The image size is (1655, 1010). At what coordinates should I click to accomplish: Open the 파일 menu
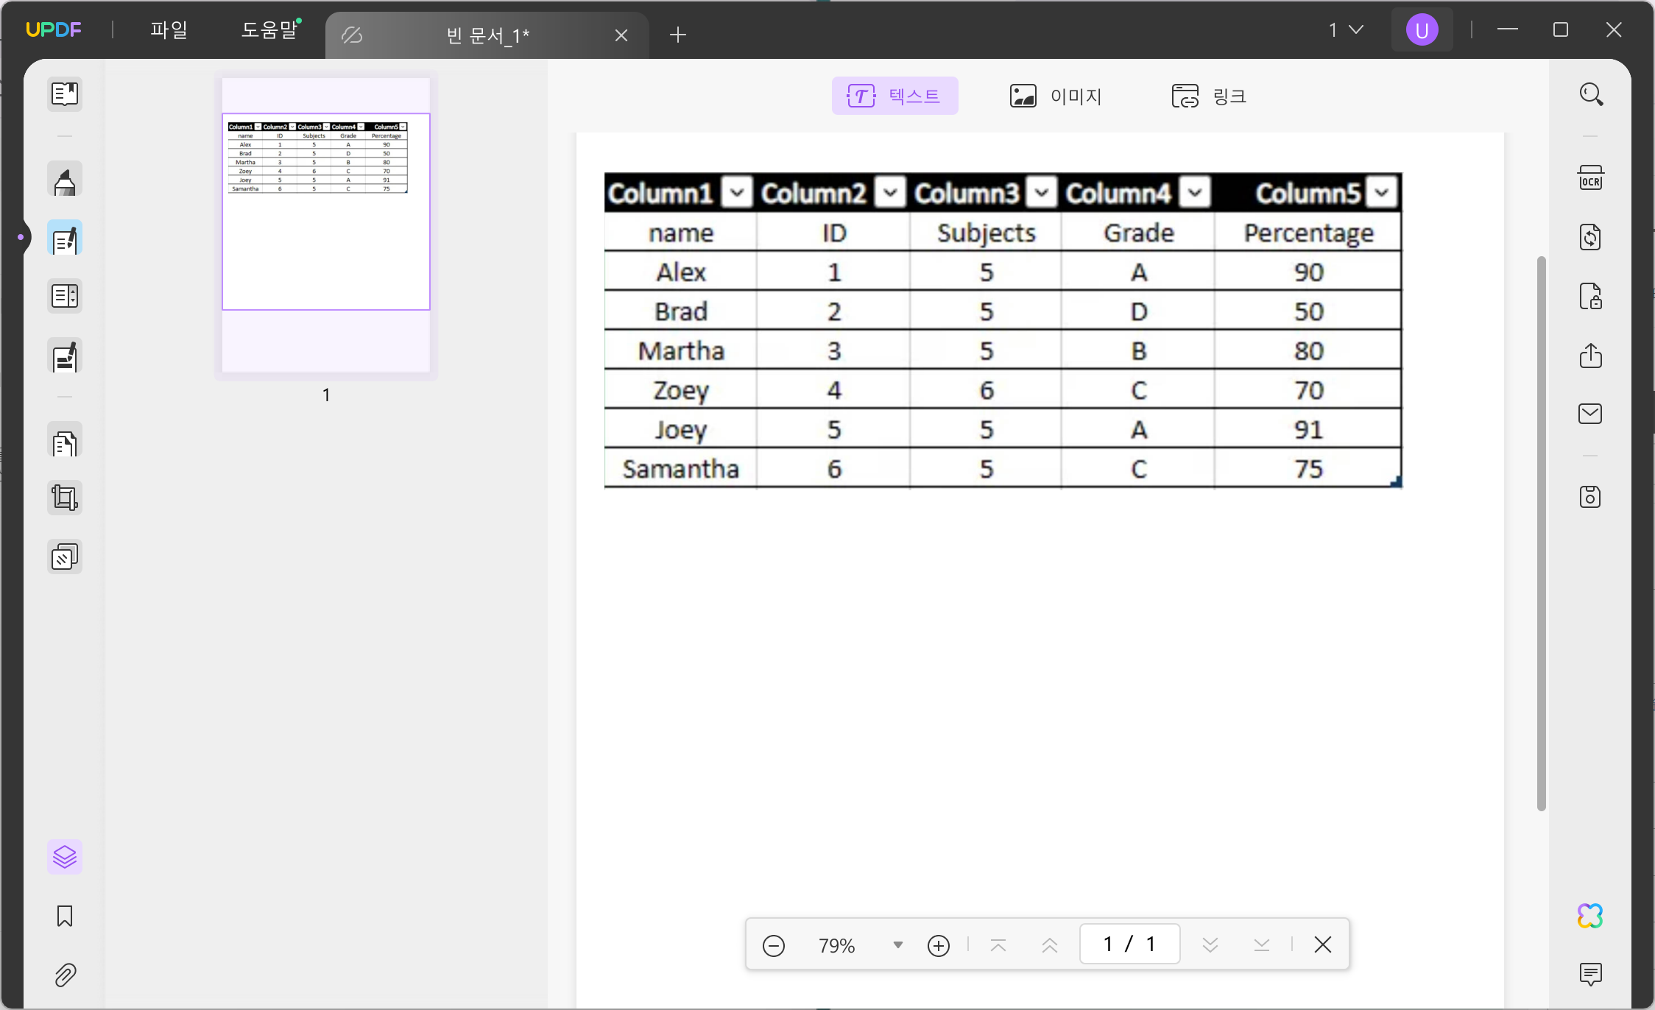(x=169, y=29)
